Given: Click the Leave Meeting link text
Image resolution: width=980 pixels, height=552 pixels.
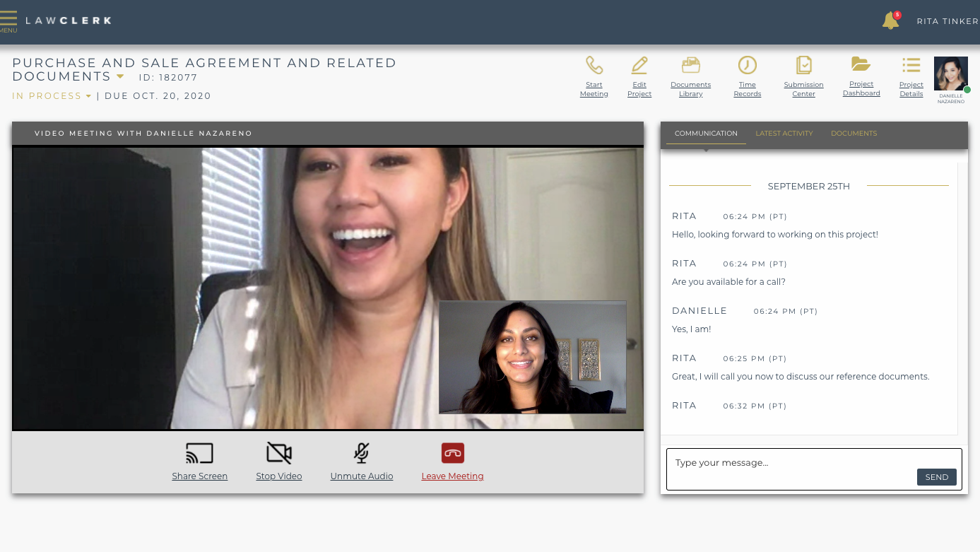Looking at the screenshot, I should click(x=452, y=476).
